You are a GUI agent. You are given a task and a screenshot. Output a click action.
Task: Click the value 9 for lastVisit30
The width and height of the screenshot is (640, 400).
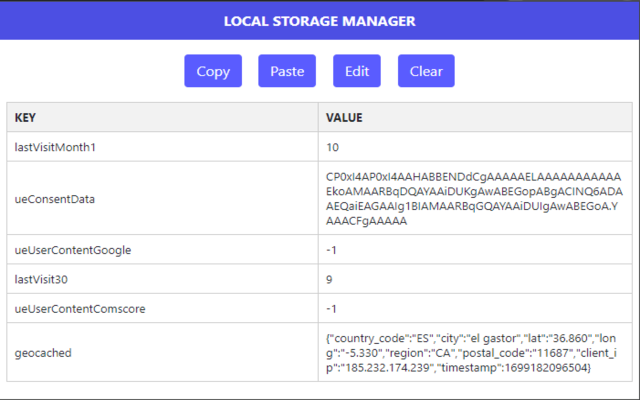point(328,279)
